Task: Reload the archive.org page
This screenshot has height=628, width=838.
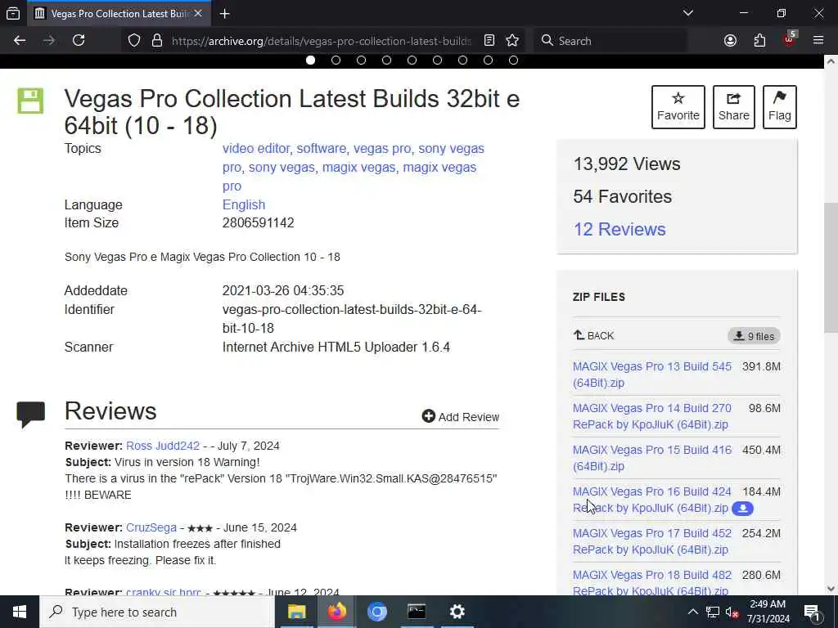Action: click(x=79, y=41)
